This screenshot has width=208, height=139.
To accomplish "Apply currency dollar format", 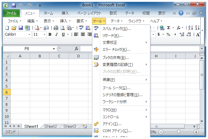I will 159,34.
